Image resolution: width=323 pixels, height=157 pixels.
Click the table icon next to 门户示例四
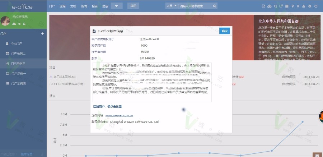coord(7,83)
